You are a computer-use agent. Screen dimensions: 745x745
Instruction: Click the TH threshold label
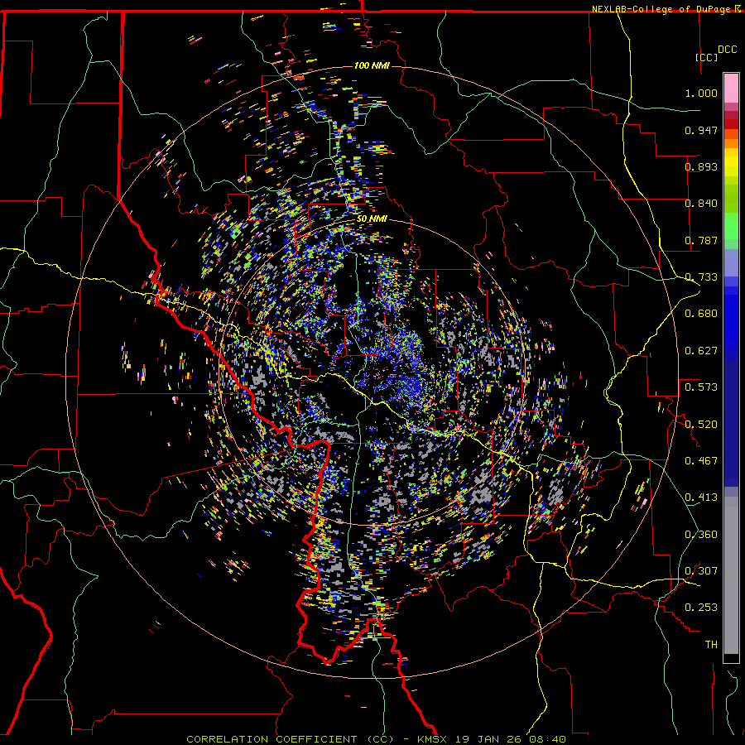[x=711, y=645]
